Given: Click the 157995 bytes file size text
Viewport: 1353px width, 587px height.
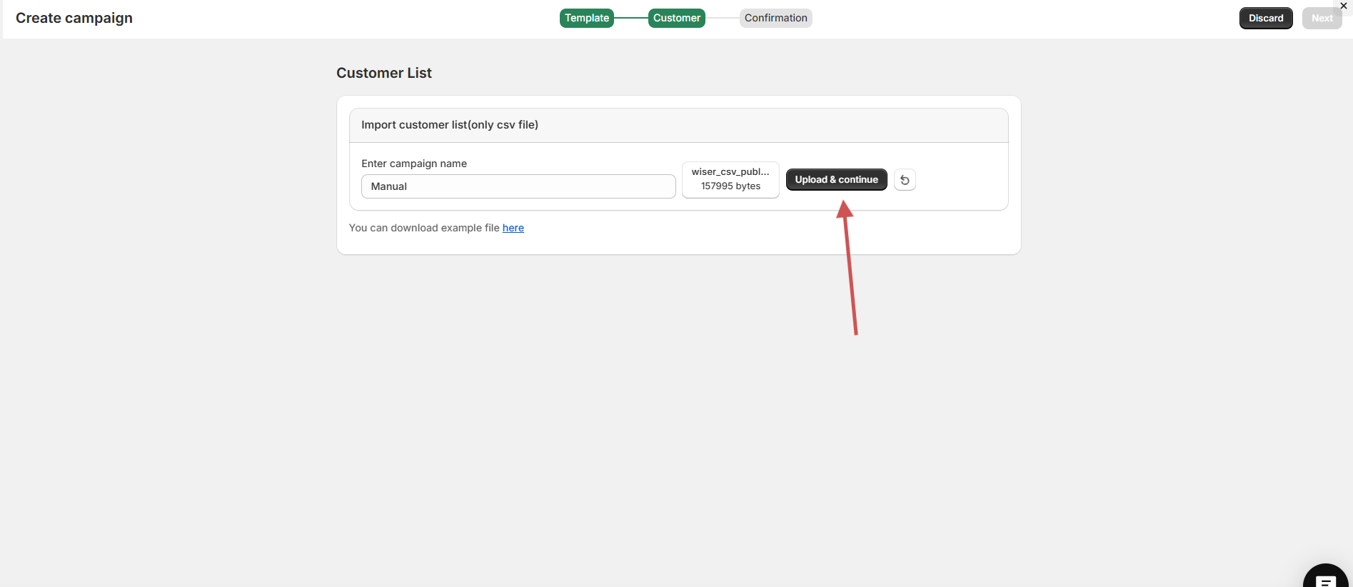Looking at the screenshot, I should [x=730, y=186].
